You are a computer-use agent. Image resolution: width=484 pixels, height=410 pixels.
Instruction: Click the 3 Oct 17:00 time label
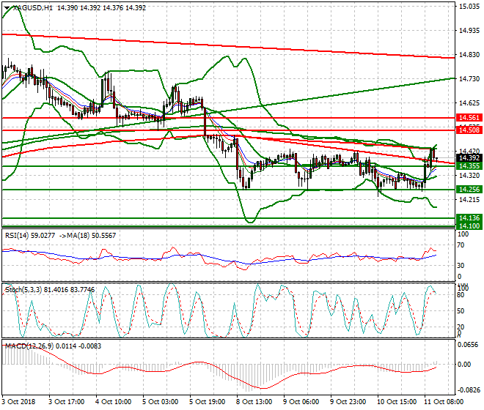(66, 402)
